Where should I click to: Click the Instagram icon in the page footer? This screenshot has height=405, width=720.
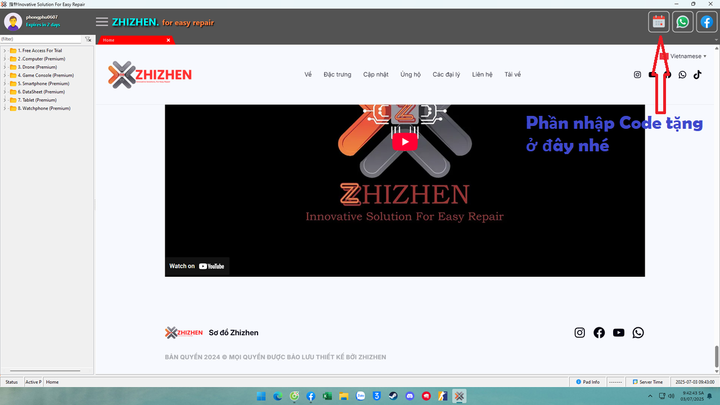click(x=580, y=332)
